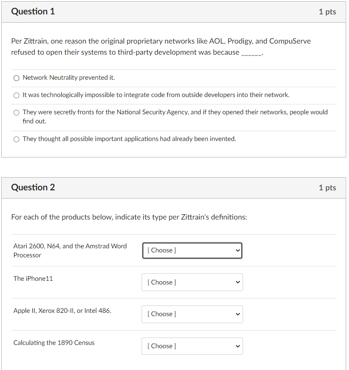Click the Zittrain question prompt text
The image size is (349, 370).
pos(160,46)
